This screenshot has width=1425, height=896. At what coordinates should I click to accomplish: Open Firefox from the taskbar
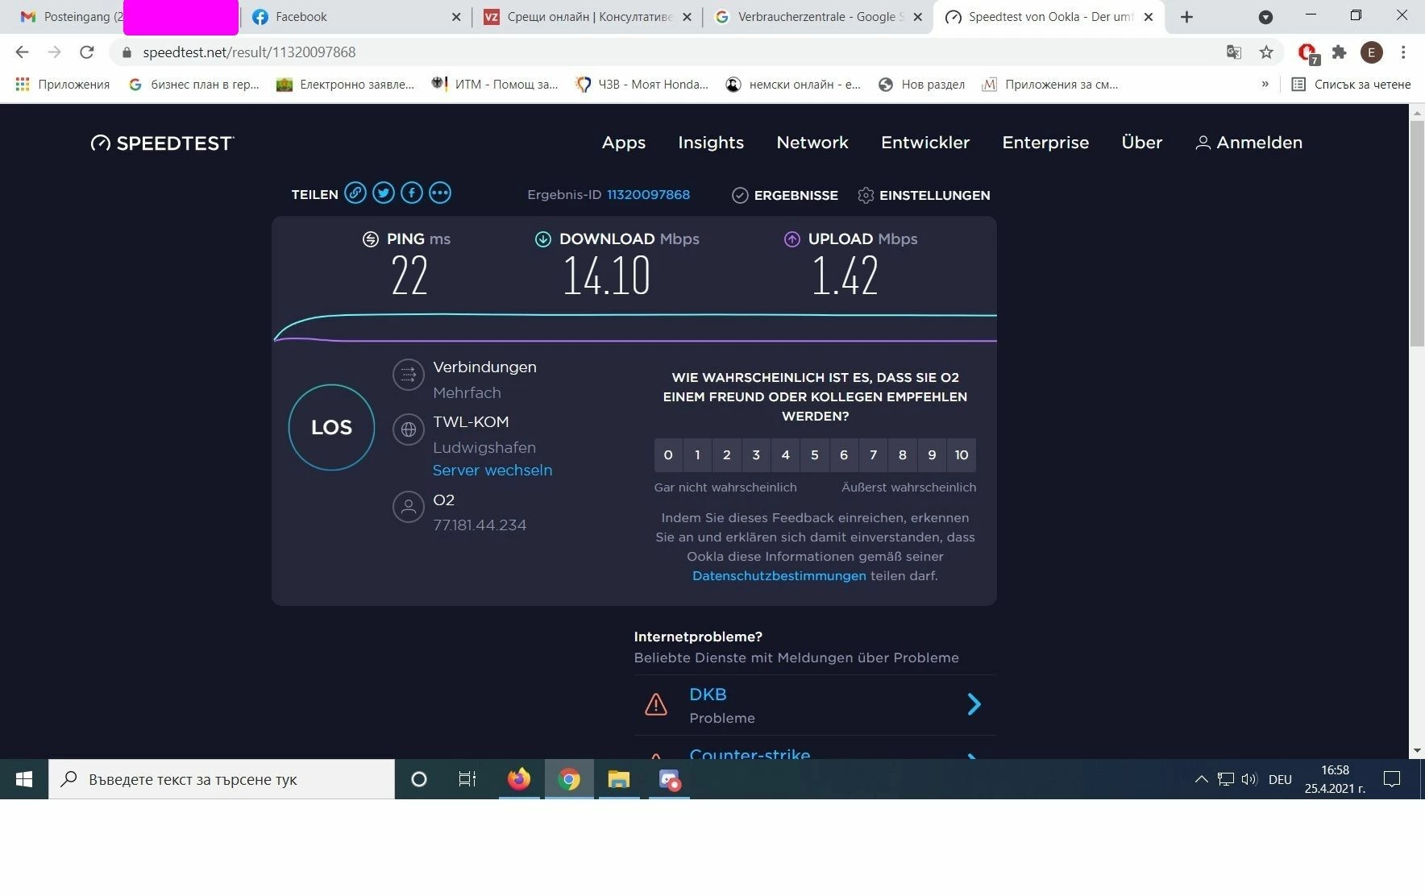519,779
